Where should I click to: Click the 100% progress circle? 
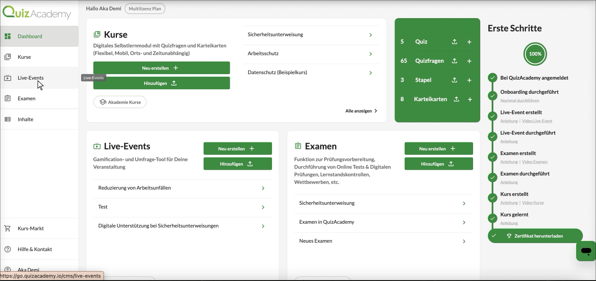[x=535, y=54]
